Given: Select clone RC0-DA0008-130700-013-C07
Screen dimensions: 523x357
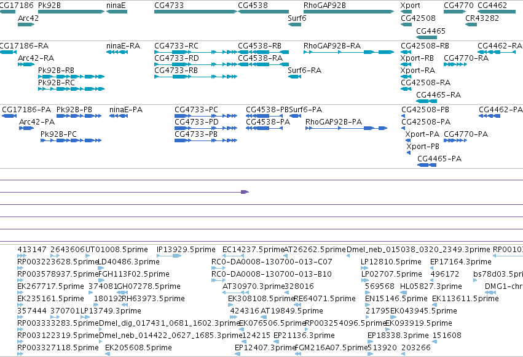Looking at the screenshot, I should tap(218, 268).
